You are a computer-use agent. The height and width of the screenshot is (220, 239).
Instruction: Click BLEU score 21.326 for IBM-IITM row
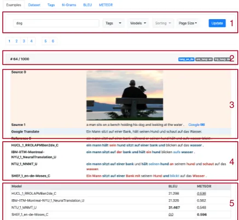coord(174,201)
